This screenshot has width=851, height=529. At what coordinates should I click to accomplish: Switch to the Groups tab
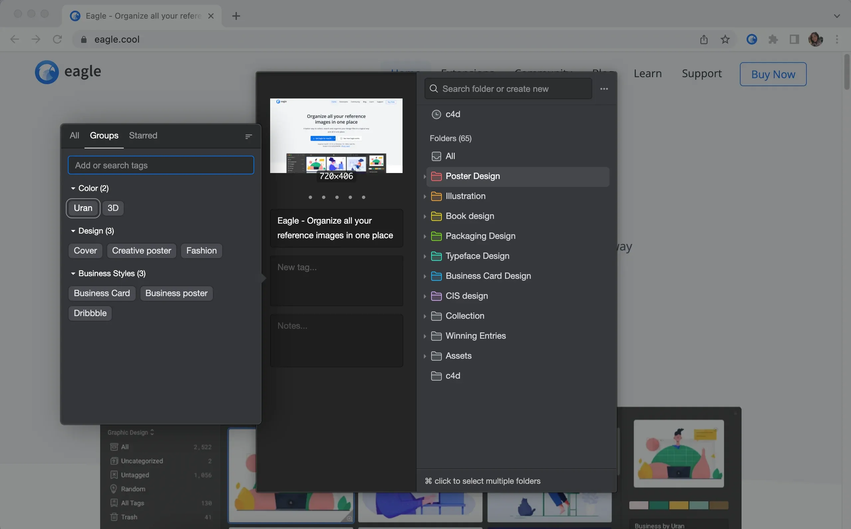104,135
